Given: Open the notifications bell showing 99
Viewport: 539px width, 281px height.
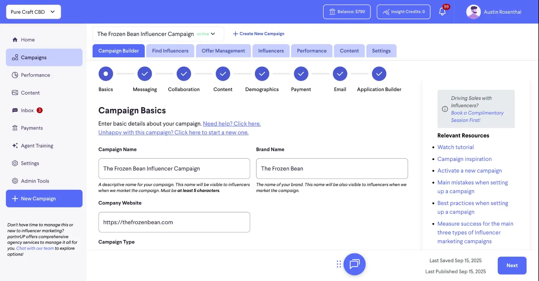Looking at the screenshot, I should (443, 12).
